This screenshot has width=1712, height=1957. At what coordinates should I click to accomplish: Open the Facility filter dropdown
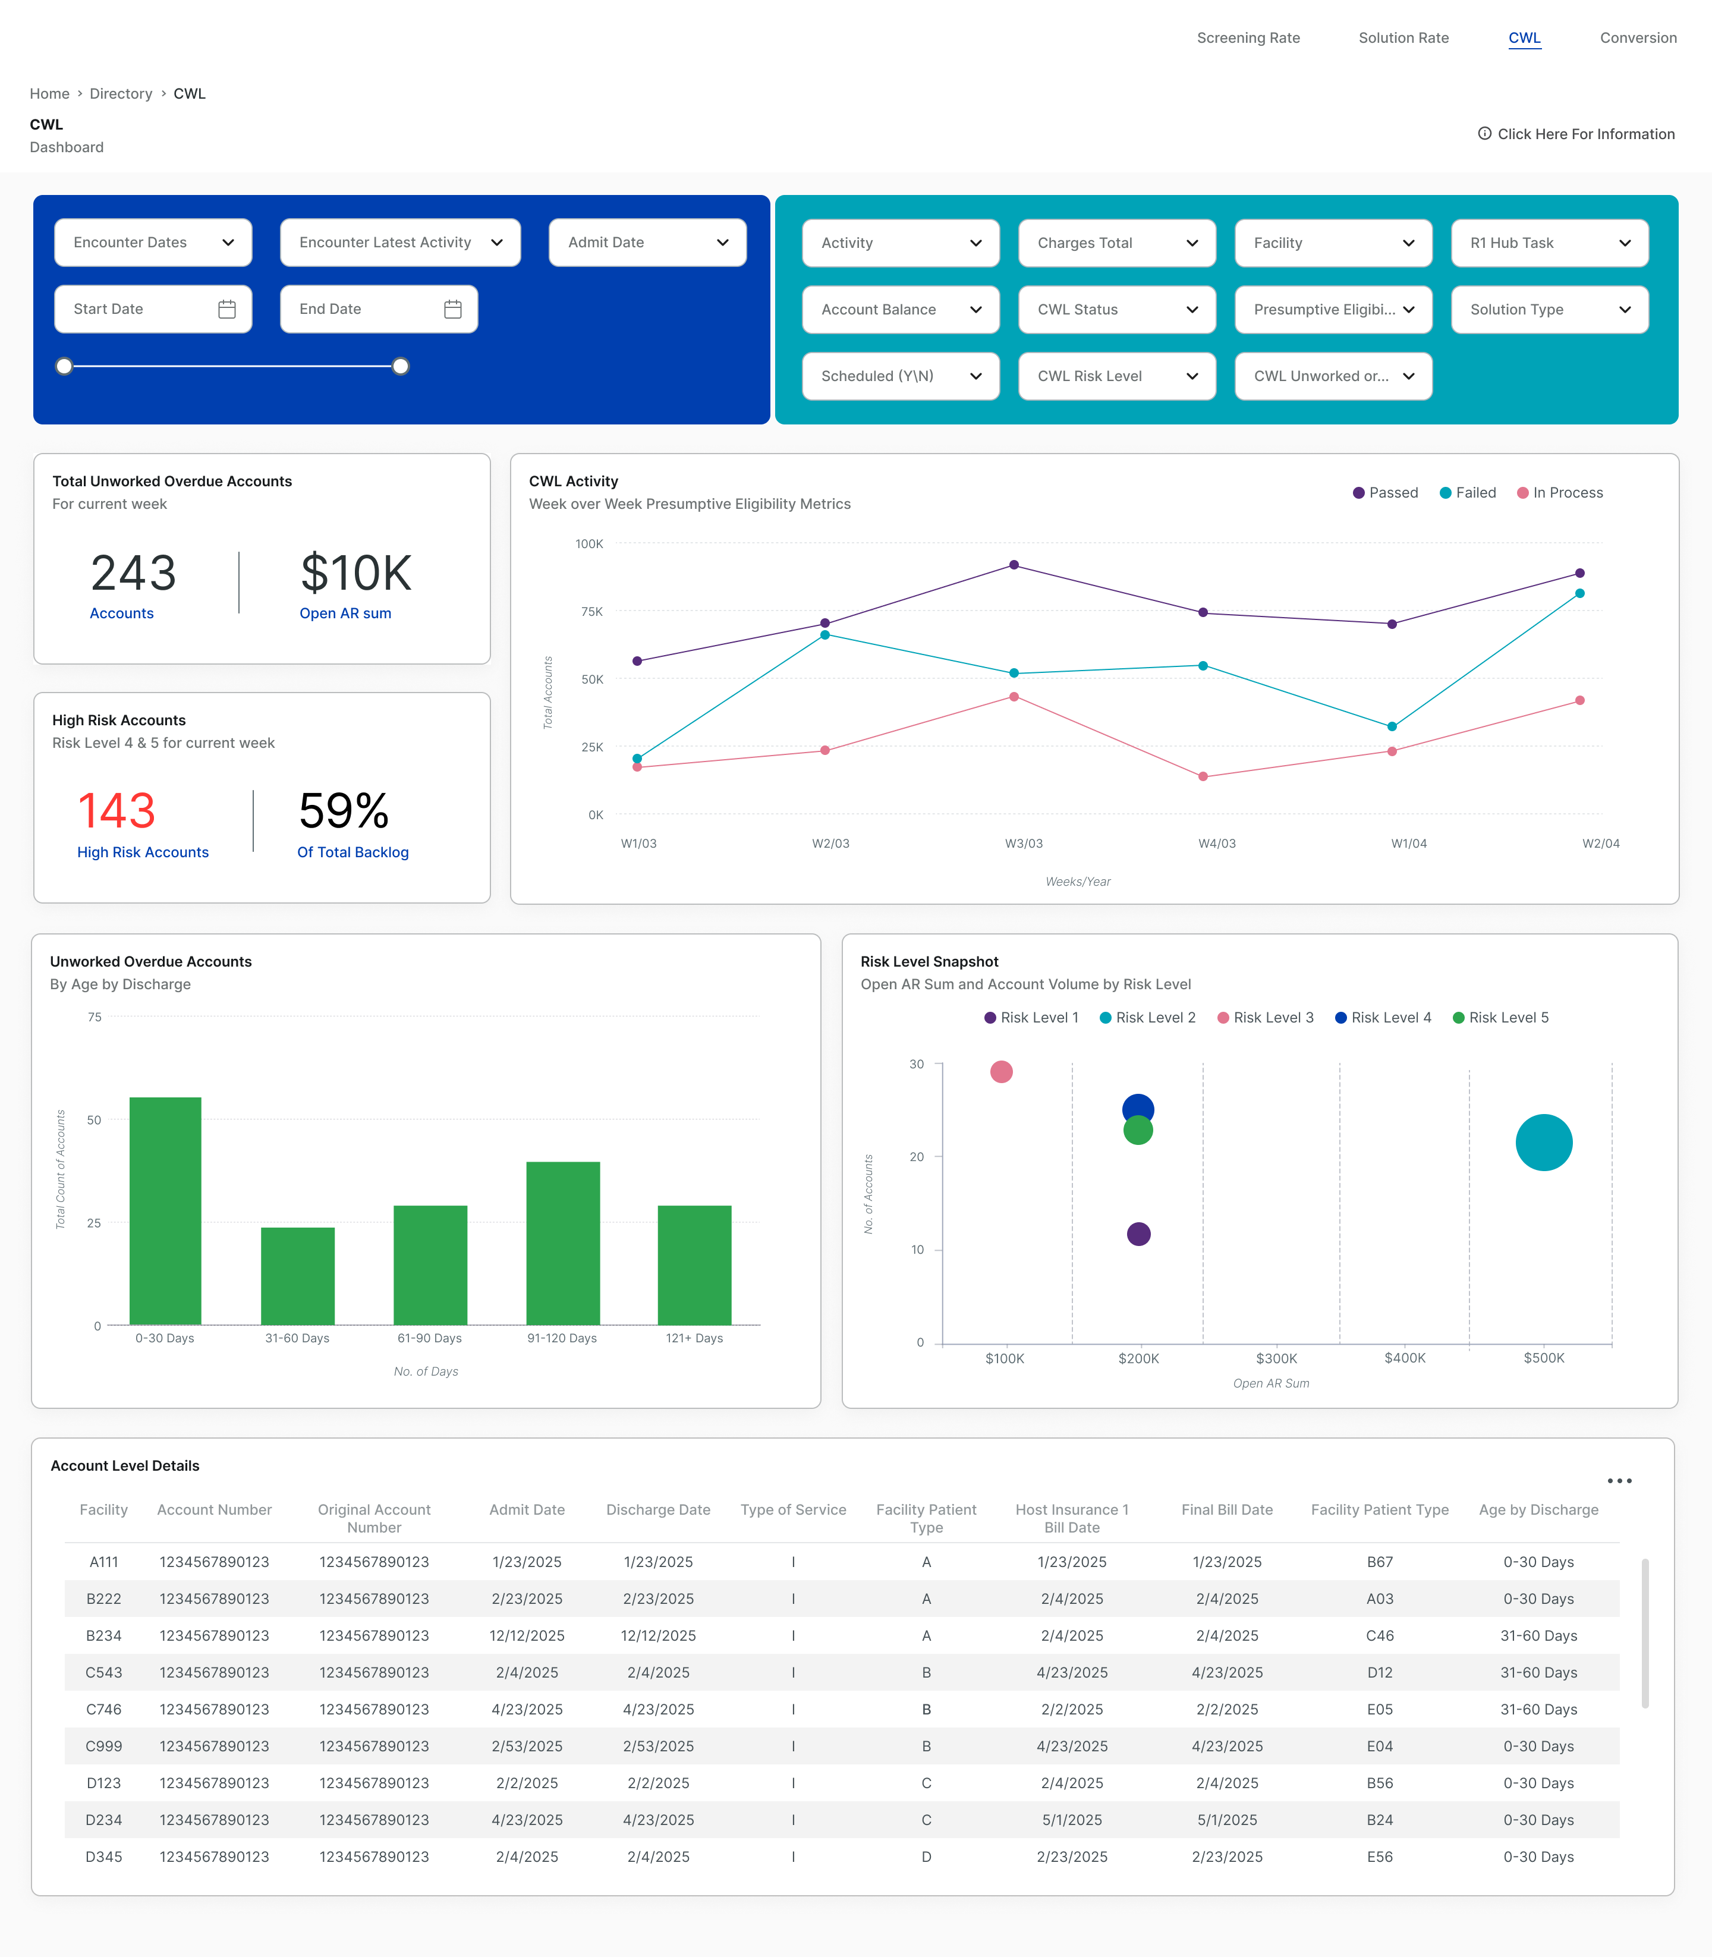pos(1334,244)
